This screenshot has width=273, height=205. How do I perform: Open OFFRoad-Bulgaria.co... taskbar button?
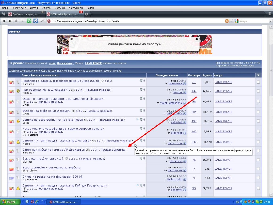(x=64, y=202)
